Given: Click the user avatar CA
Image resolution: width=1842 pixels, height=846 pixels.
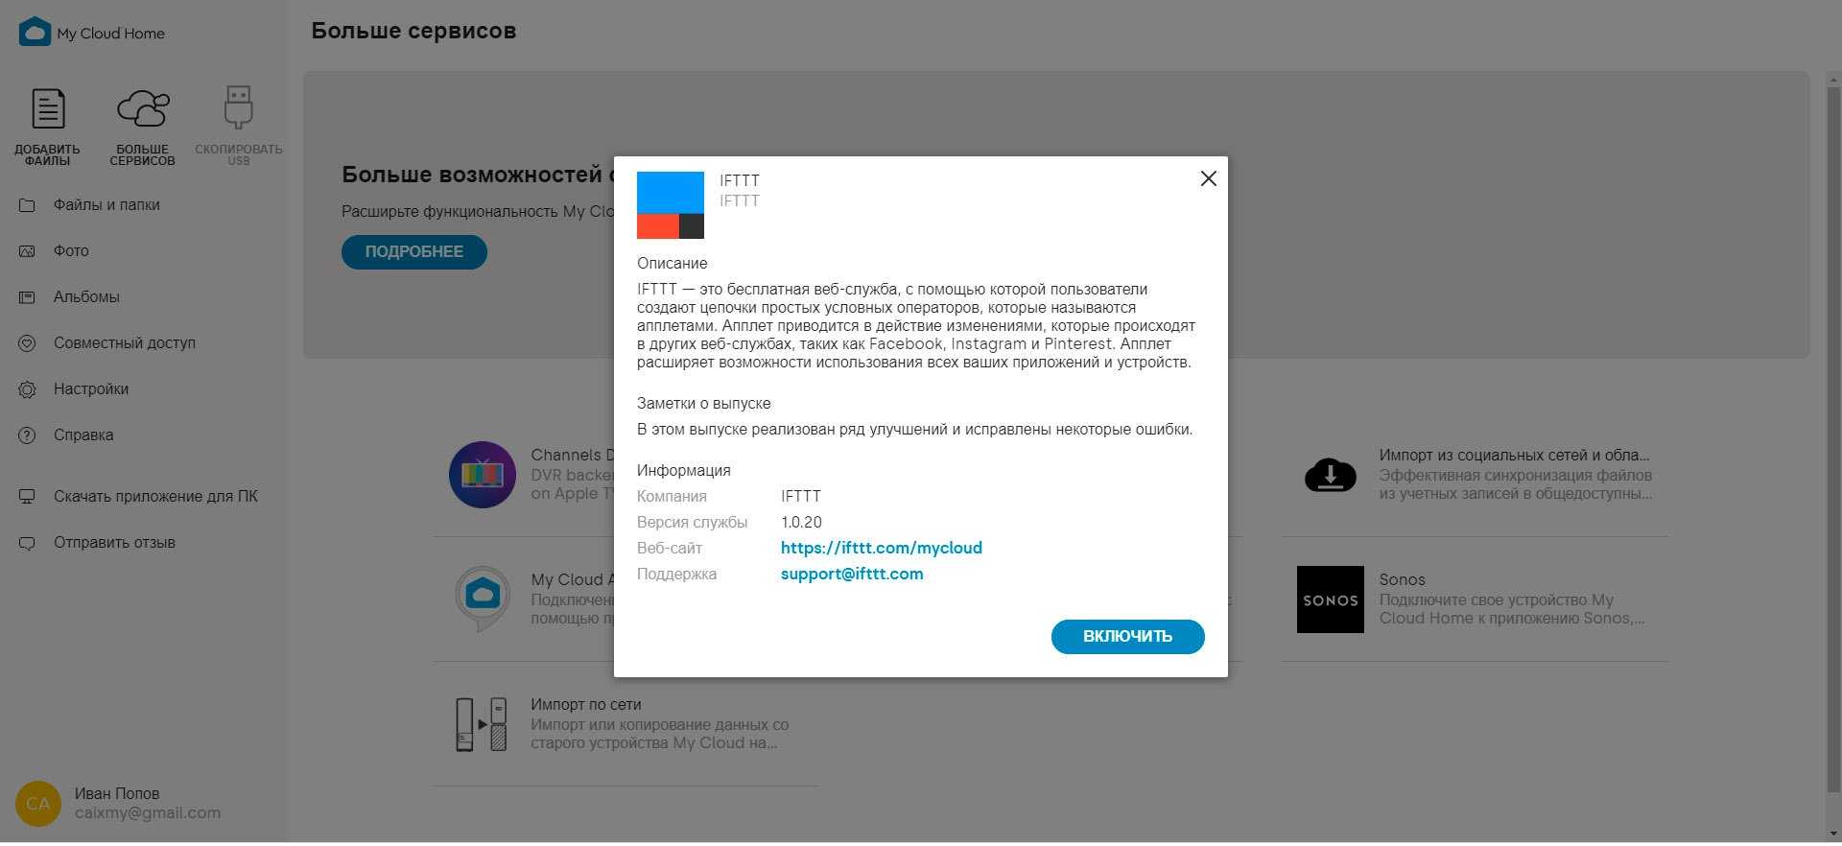Looking at the screenshot, I should (38, 804).
